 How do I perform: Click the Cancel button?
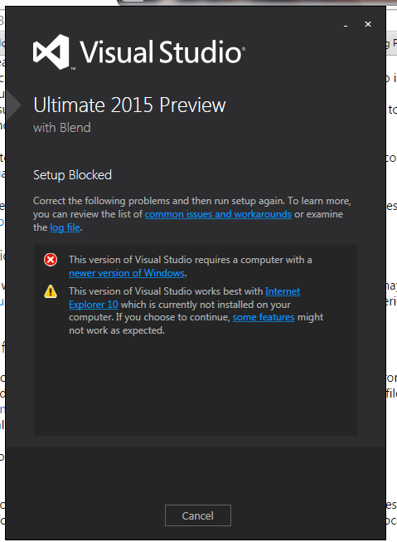tap(198, 515)
